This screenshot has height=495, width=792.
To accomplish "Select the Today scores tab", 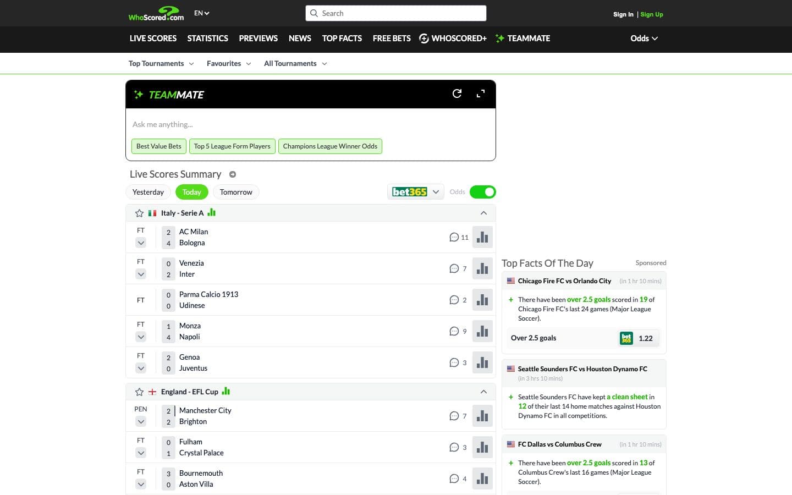I will [x=191, y=192].
